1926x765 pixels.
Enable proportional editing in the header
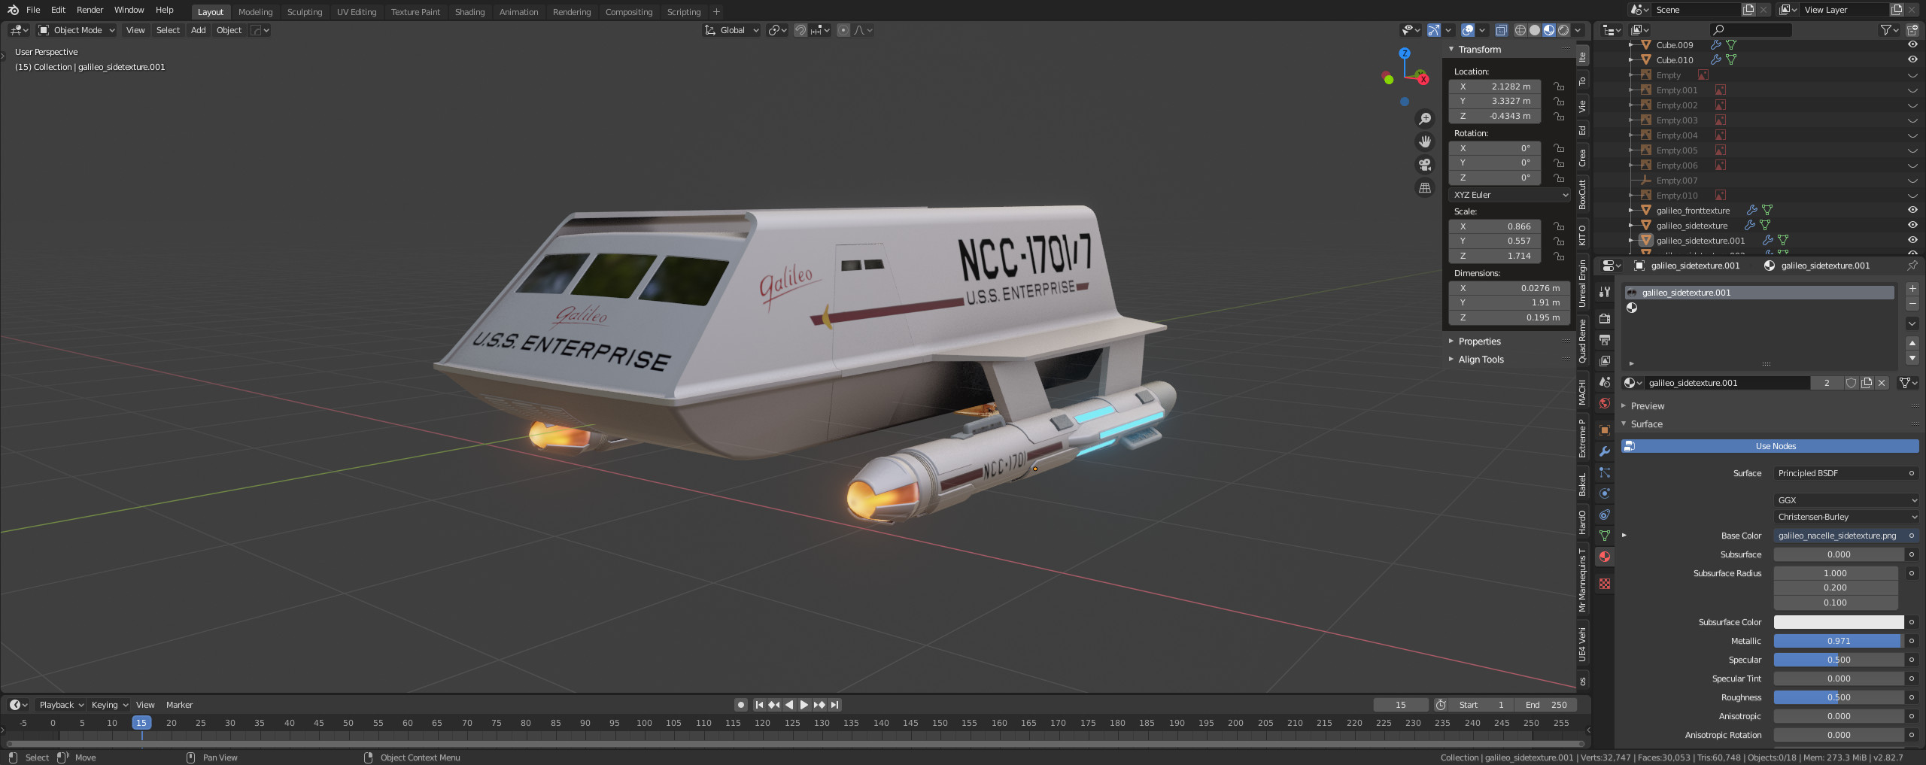click(844, 30)
